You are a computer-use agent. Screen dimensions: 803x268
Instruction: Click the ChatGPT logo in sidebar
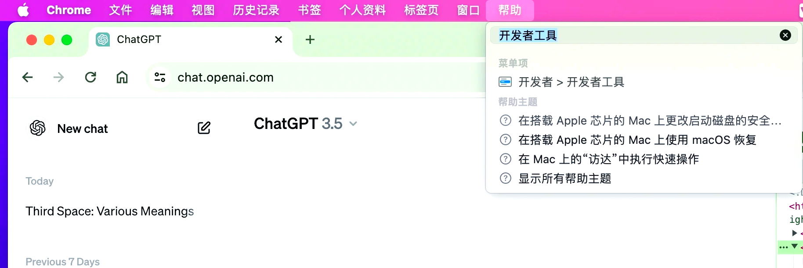pyautogui.click(x=38, y=128)
